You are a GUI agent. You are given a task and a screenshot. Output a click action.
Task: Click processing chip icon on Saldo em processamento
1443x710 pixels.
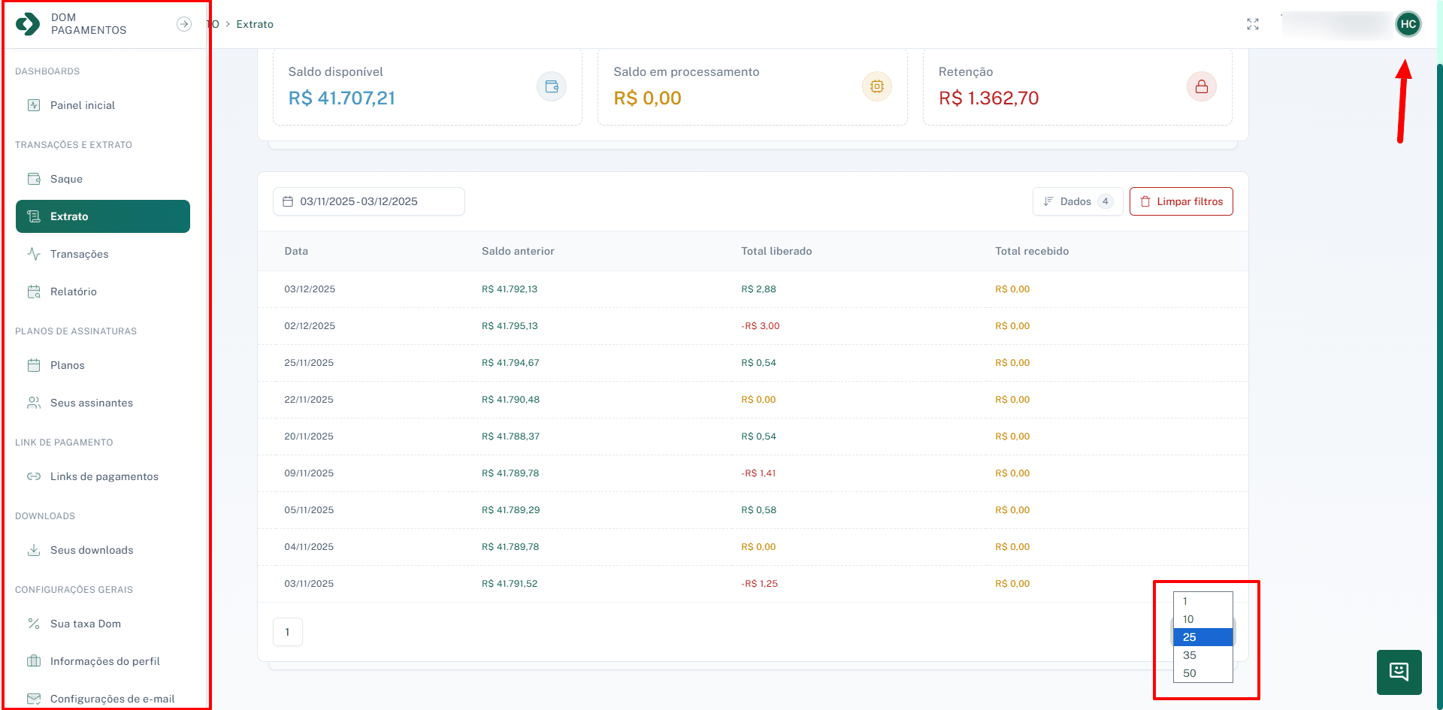(876, 86)
